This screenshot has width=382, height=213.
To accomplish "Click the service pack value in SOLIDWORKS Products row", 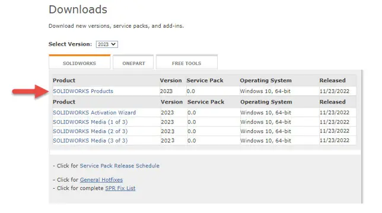I will pos(191,91).
